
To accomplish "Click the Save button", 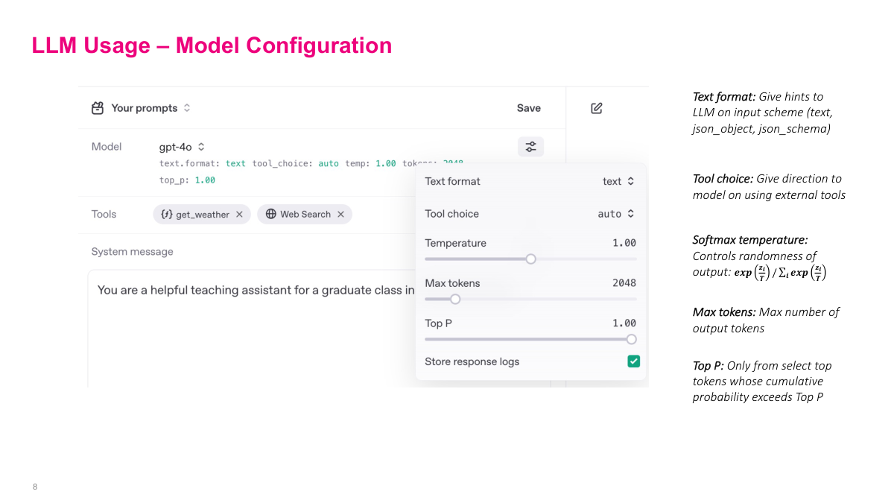I will point(528,108).
